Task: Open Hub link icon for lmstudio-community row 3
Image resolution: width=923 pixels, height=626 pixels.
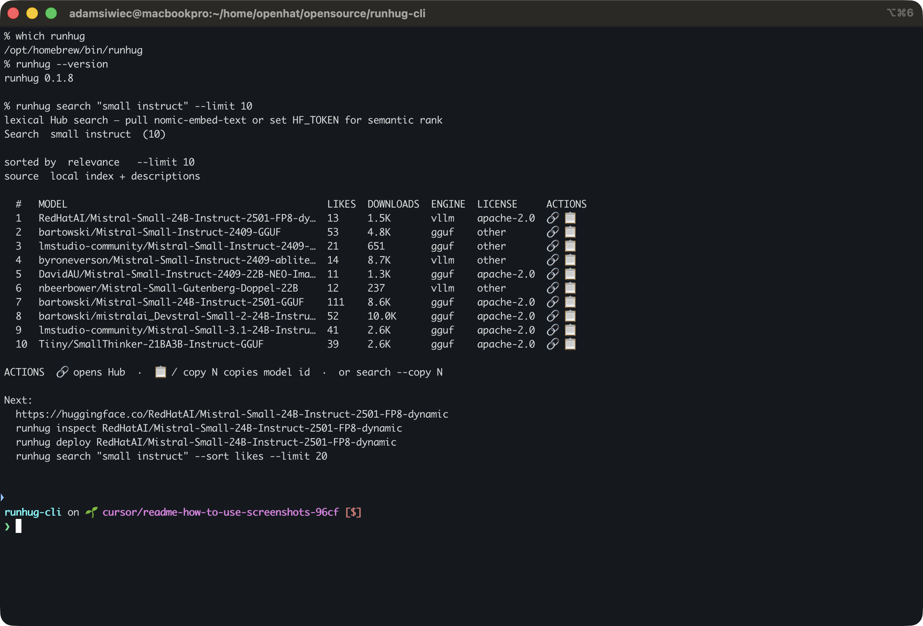Action: pos(553,246)
